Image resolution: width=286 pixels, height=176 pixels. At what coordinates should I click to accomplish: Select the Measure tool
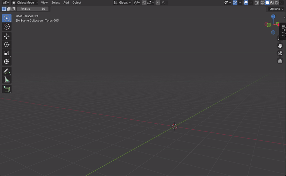pos(7,80)
